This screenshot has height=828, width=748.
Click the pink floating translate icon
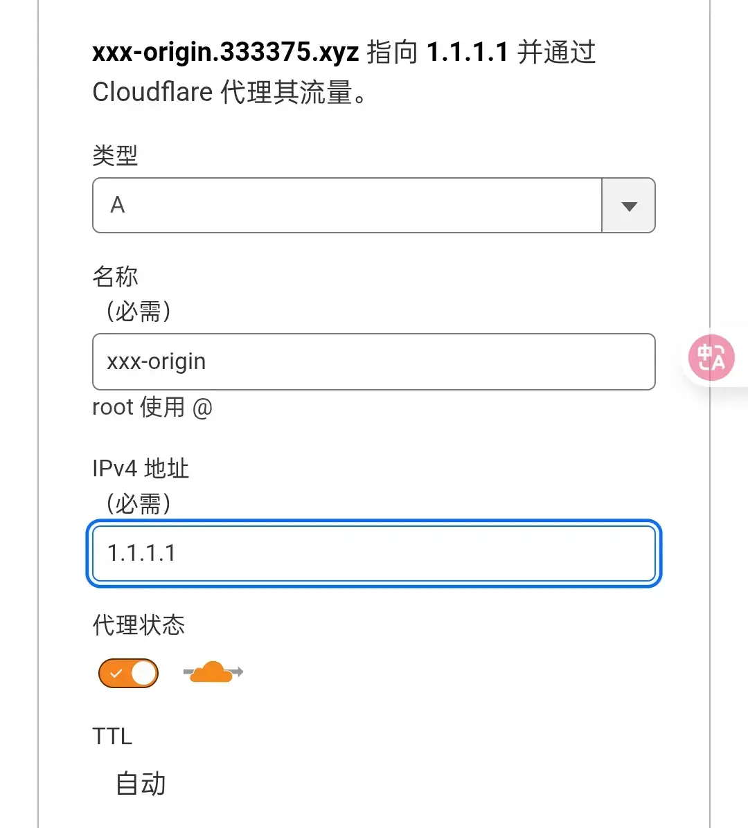[711, 357]
